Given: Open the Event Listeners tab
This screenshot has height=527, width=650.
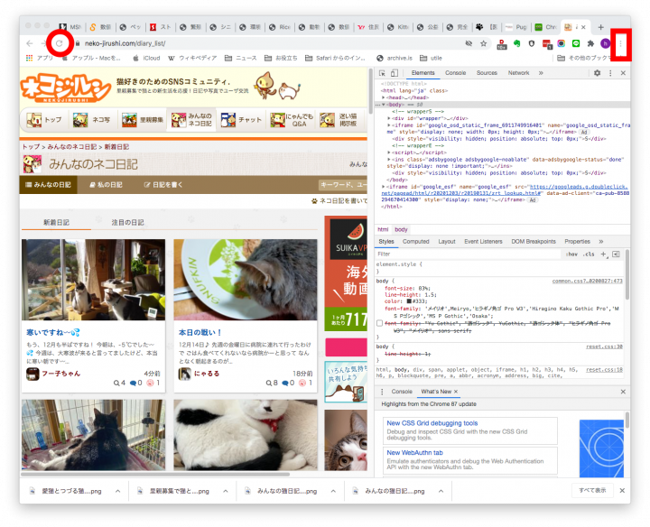Looking at the screenshot, I should click(483, 242).
